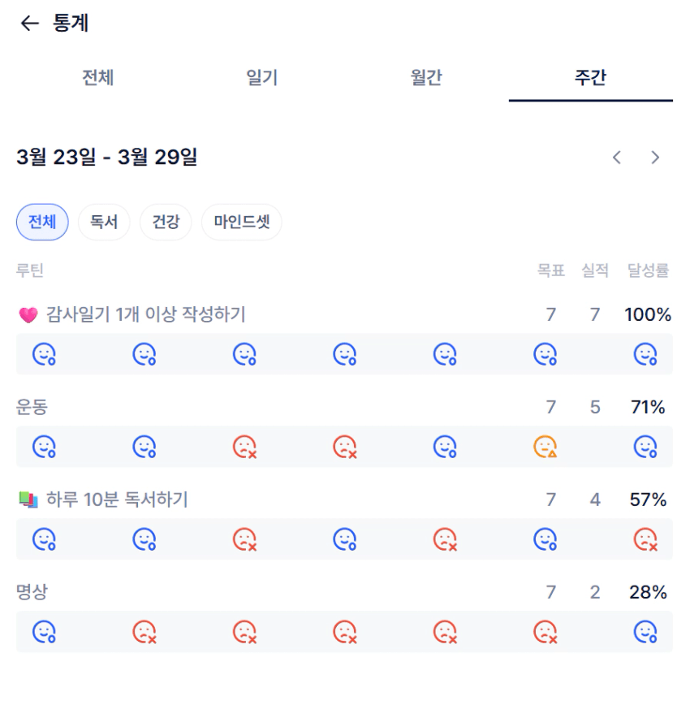Go back using the arrow next to 통계

pos(29,24)
